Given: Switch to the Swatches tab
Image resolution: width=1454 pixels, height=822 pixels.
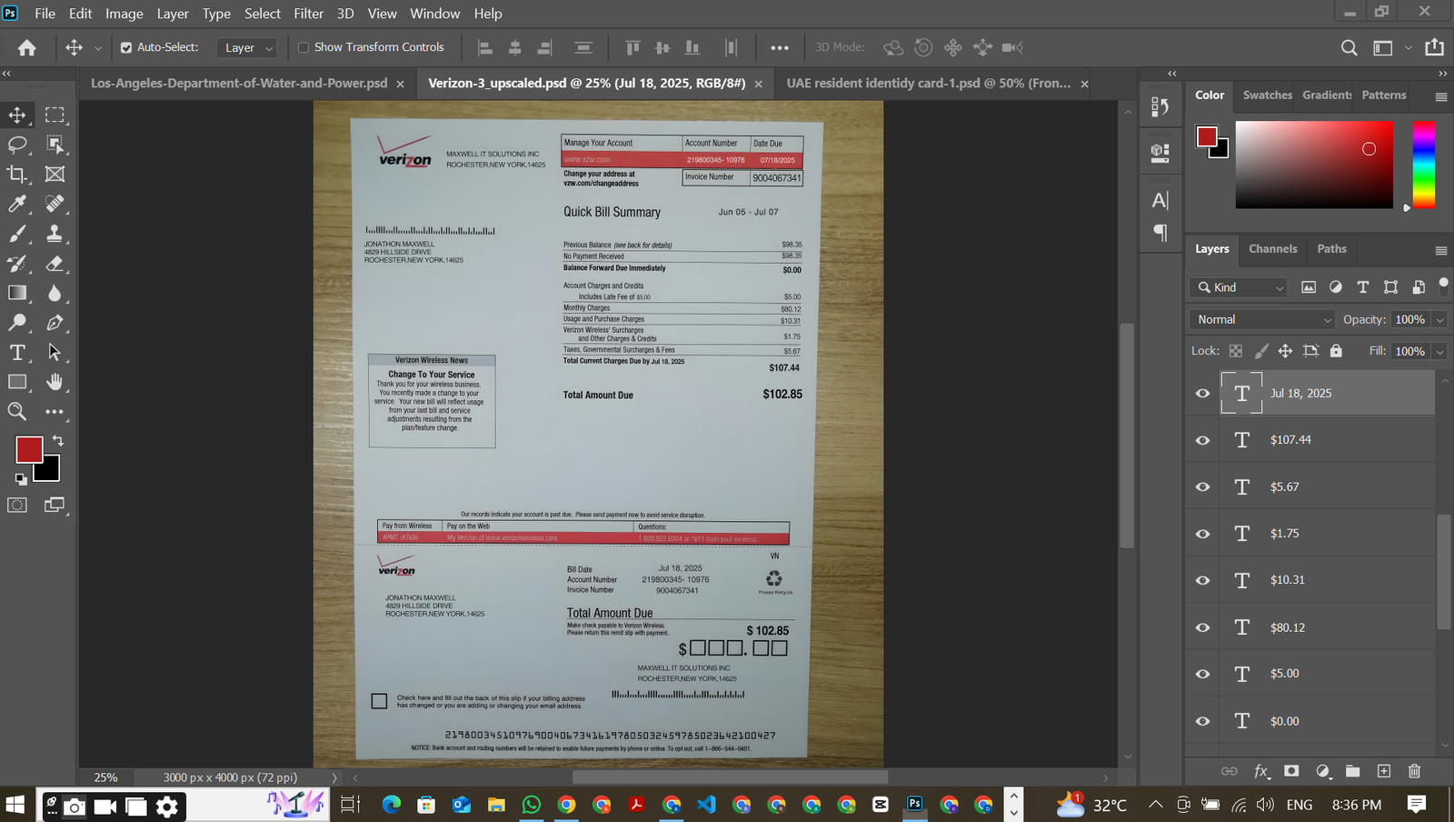Looking at the screenshot, I should point(1267,95).
